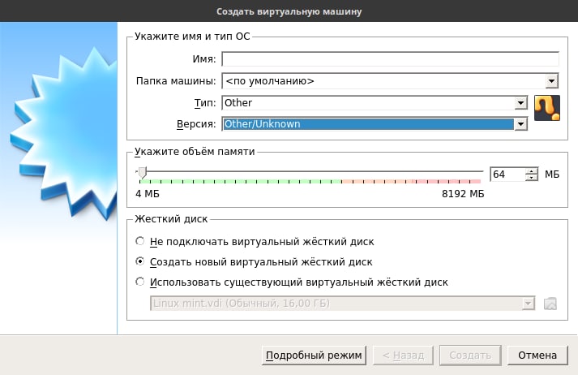The width and height of the screenshot is (578, 375).
Task: Click the '8192 МБ' maximum label
Action: pyautogui.click(x=463, y=194)
